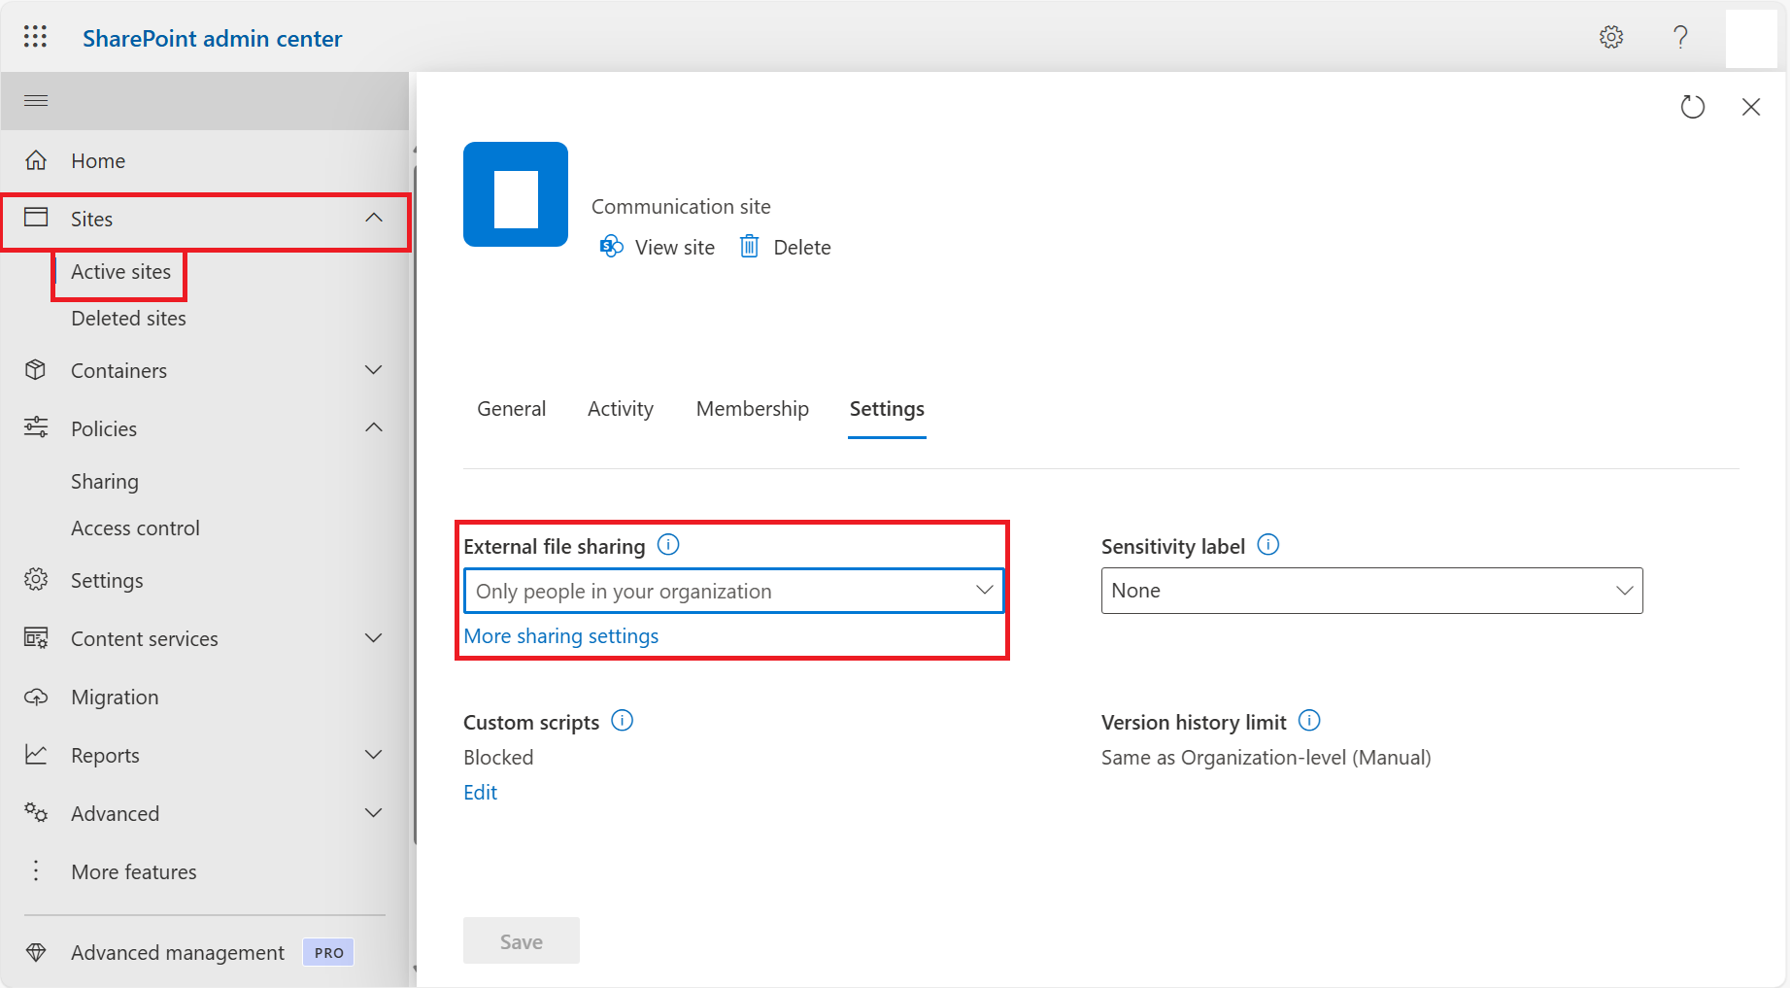The image size is (1790, 988).
Task: Click the 'Blocked' status text
Action: coord(498,758)
